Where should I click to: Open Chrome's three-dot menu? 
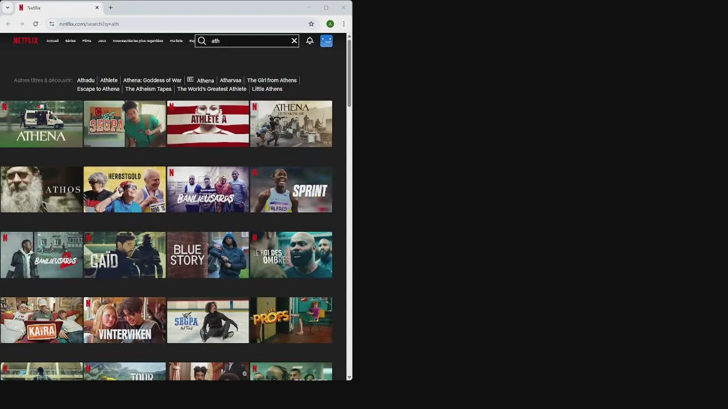[344, 24]
